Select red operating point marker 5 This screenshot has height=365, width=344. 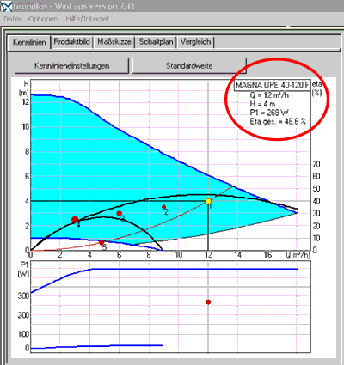pyautogui.click(x=101, y=242)
